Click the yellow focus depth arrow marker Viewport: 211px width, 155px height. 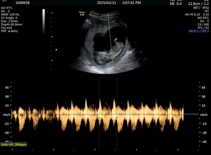point(57,50)
